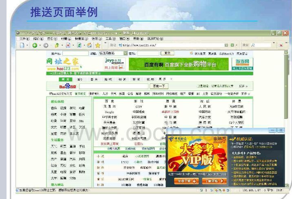Switch to the 视频 search tab
This screenshot has height=199, width=292.
point(150,79)
